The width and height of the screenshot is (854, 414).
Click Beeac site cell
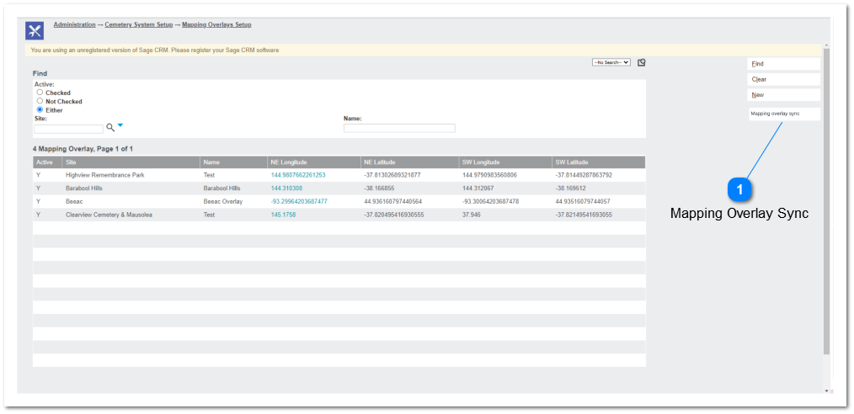(x=74, y=201)
